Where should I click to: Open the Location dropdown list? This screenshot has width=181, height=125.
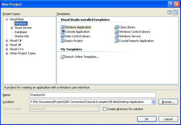[x=153, y=102]
